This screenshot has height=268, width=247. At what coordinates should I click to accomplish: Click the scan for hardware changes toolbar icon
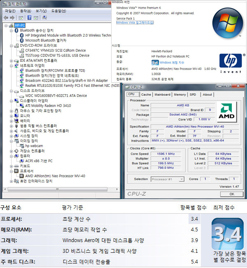[x=44, y=18]
